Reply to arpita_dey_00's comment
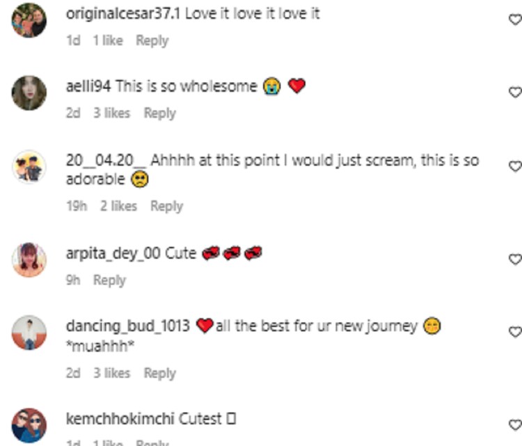 click(109, 280)
